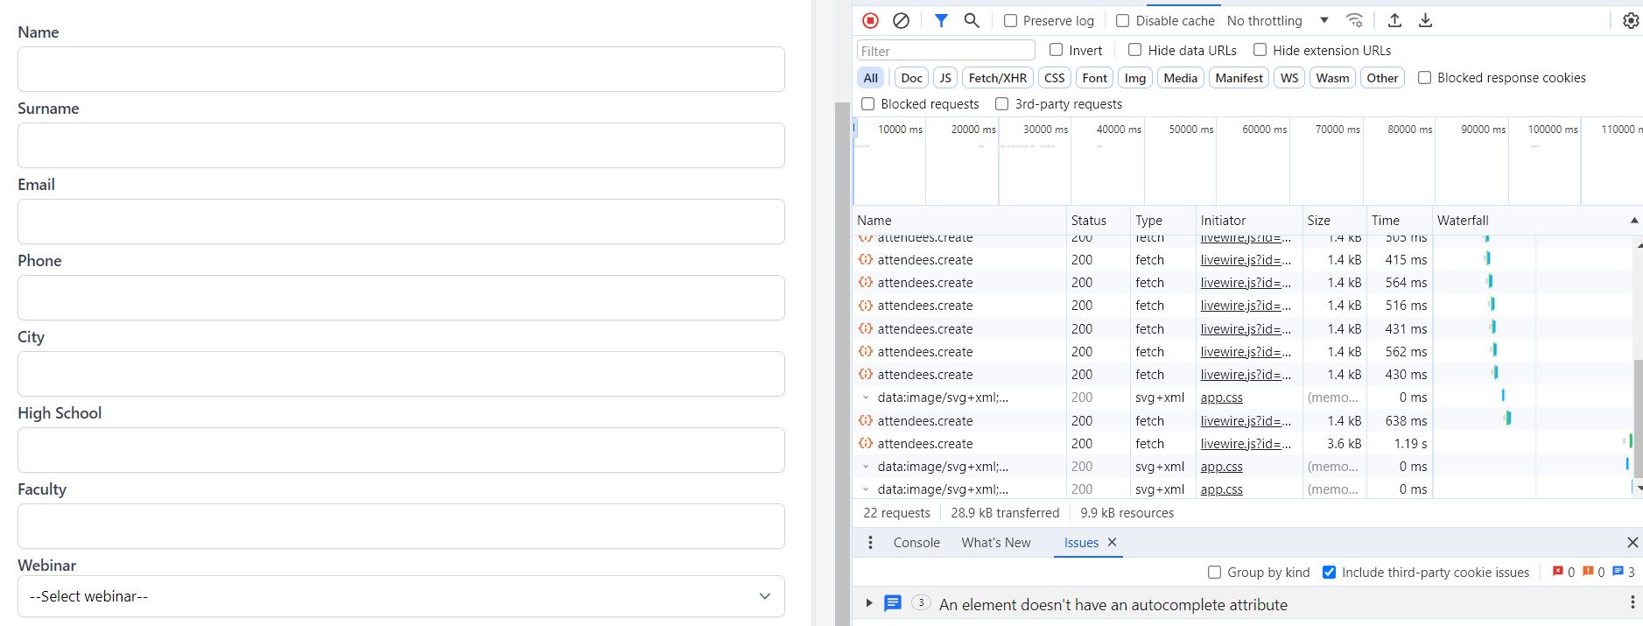This screenshot has height=626, width=1643.
Task: Clear the network log
Action: pyautogui.click(x=901, y=20)
